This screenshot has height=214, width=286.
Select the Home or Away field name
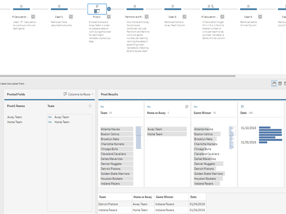click(x=156, y=113)
